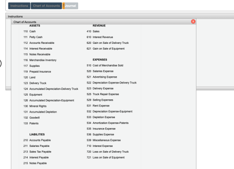
Task: Select account 211 Salaries Payable
Action: click(x=36, y=146)
